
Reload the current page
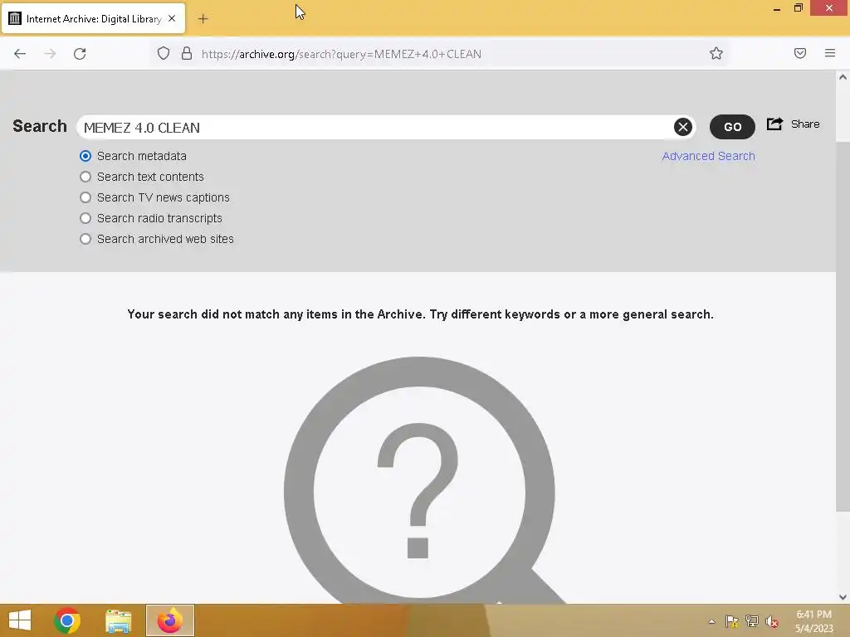point(80,54)
